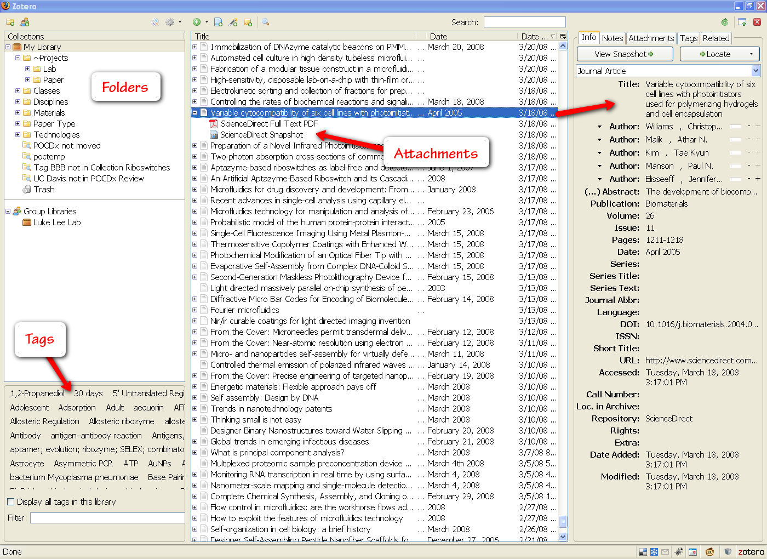Click the New Group icon
767x559 pixels.
point(25,22)
